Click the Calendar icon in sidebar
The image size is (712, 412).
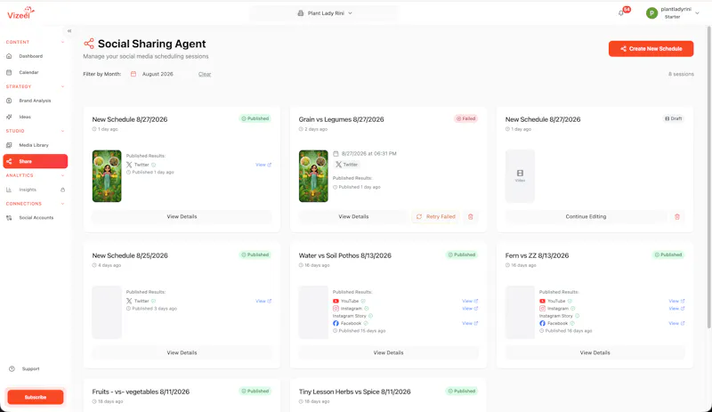[x=9, y=72]
